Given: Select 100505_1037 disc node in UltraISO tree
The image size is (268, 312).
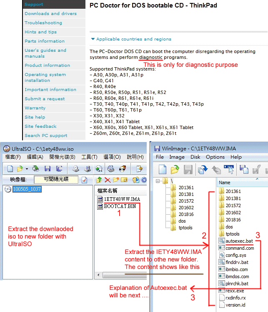Looking at the screenshot, I should pos(27,189).
